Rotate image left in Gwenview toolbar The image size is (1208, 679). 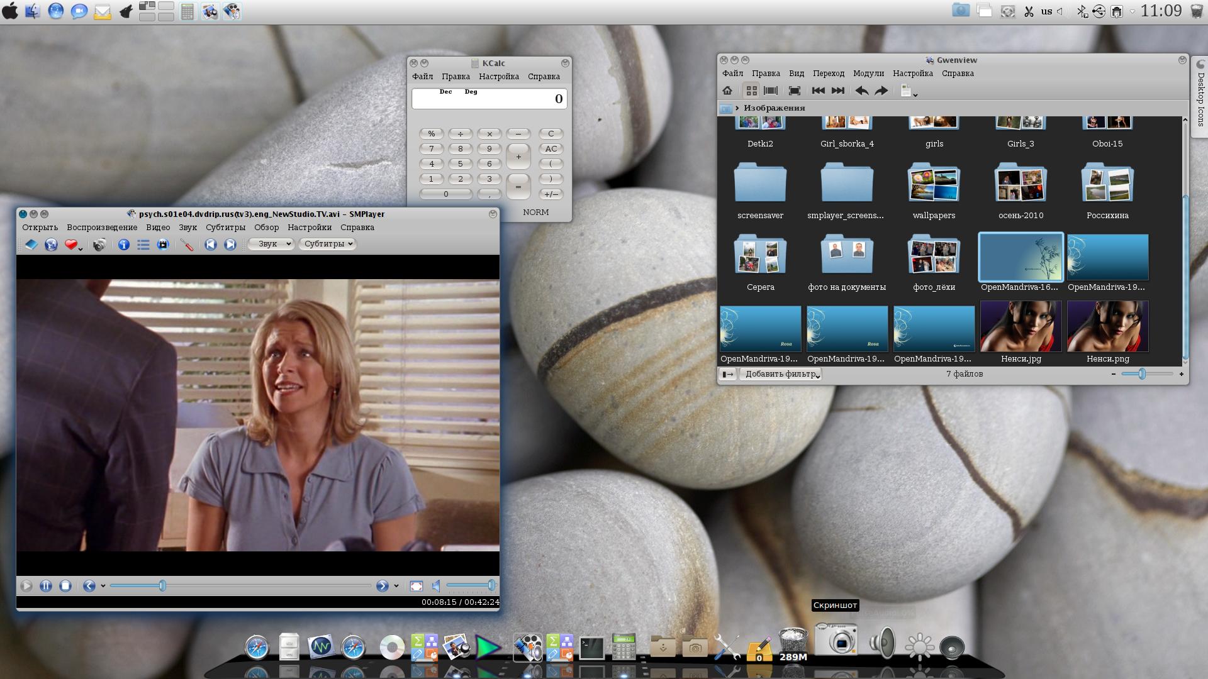click(862, 91)
